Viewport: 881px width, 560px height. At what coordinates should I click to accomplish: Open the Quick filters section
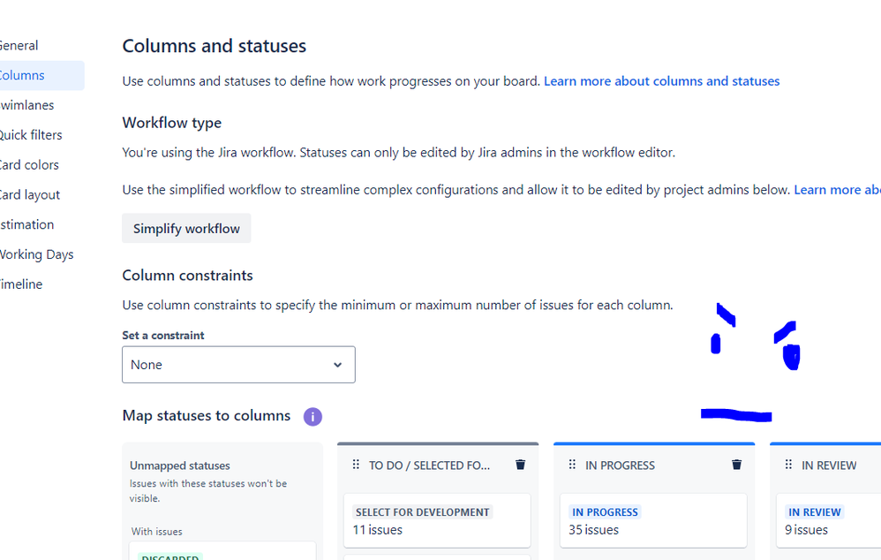click(31, 135)
